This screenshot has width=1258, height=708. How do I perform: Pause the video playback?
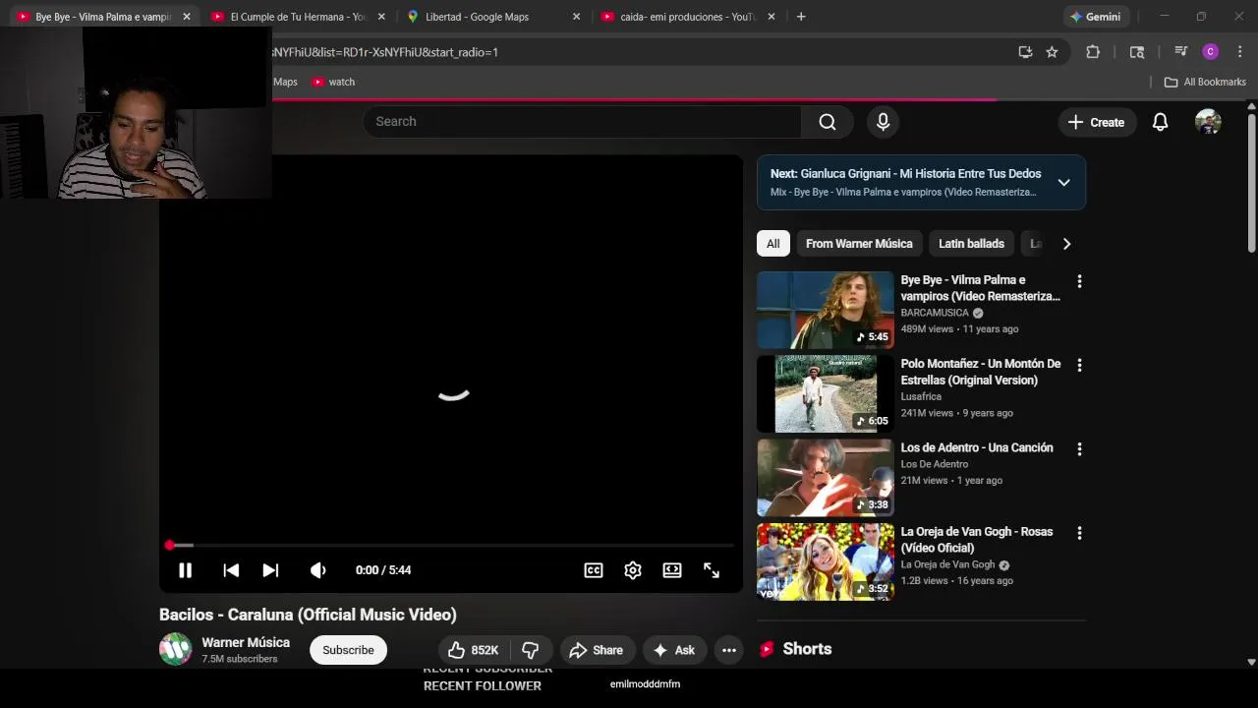(x=185, y=570)
